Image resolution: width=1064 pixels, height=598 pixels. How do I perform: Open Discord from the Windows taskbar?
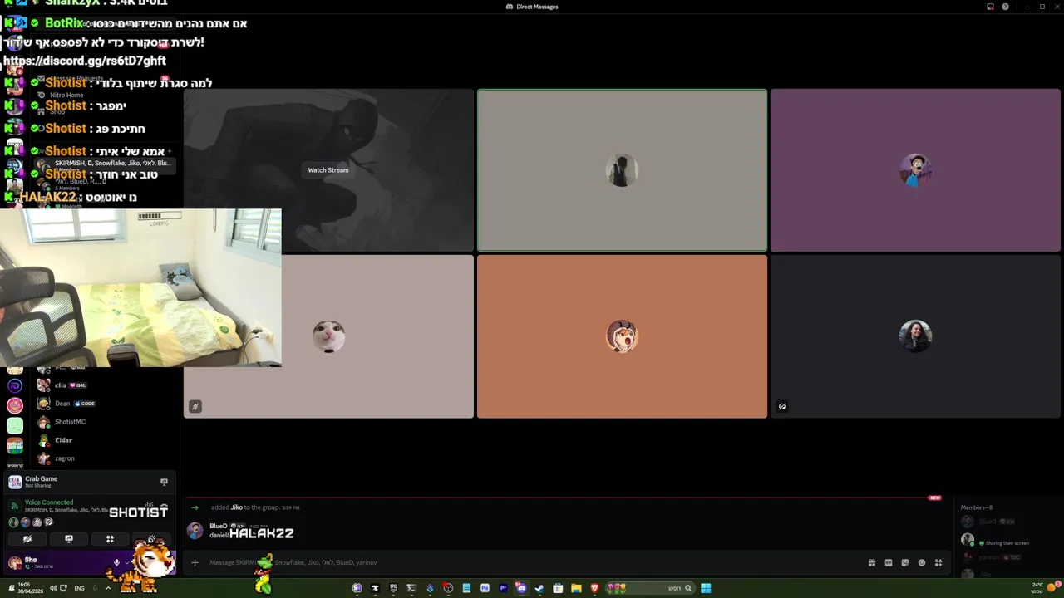[521, 588]
